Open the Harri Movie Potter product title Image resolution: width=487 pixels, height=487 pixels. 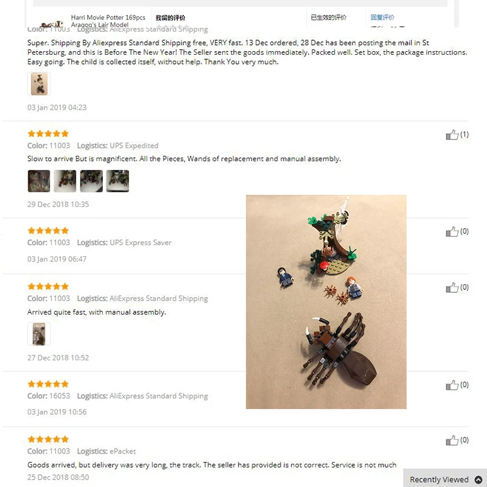click(x=108, y=21)
